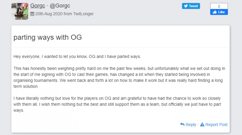Image resolution: width=242 pixels, height=135 pixels.
Task: Click the Like count bubble showing 2
Action: [219, 6]
